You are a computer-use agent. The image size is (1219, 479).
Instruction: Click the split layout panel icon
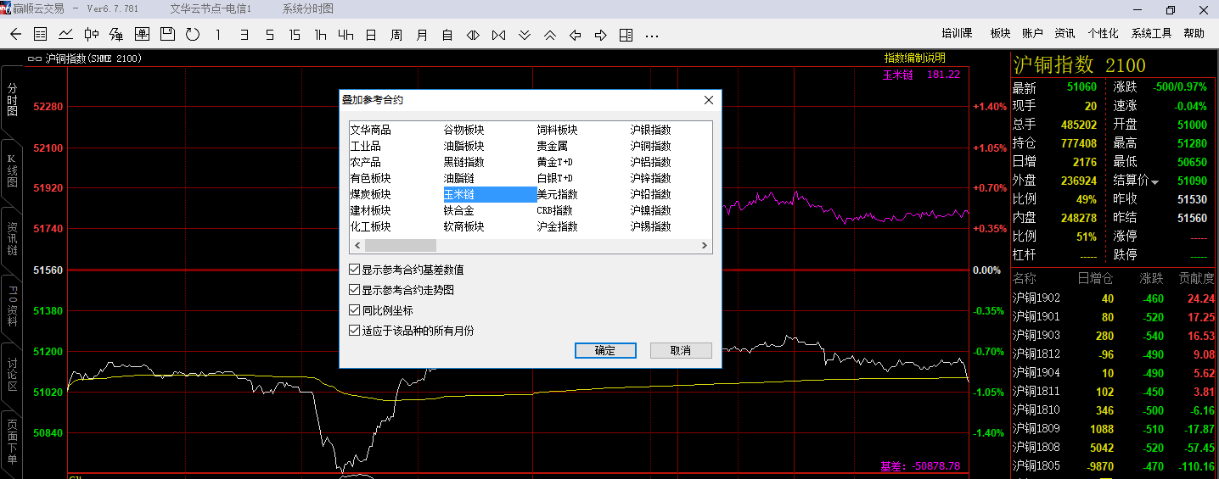[626, 35]
